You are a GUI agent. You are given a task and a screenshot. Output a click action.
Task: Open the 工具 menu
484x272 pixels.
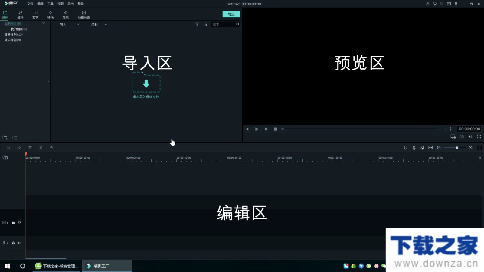[51, 4]
